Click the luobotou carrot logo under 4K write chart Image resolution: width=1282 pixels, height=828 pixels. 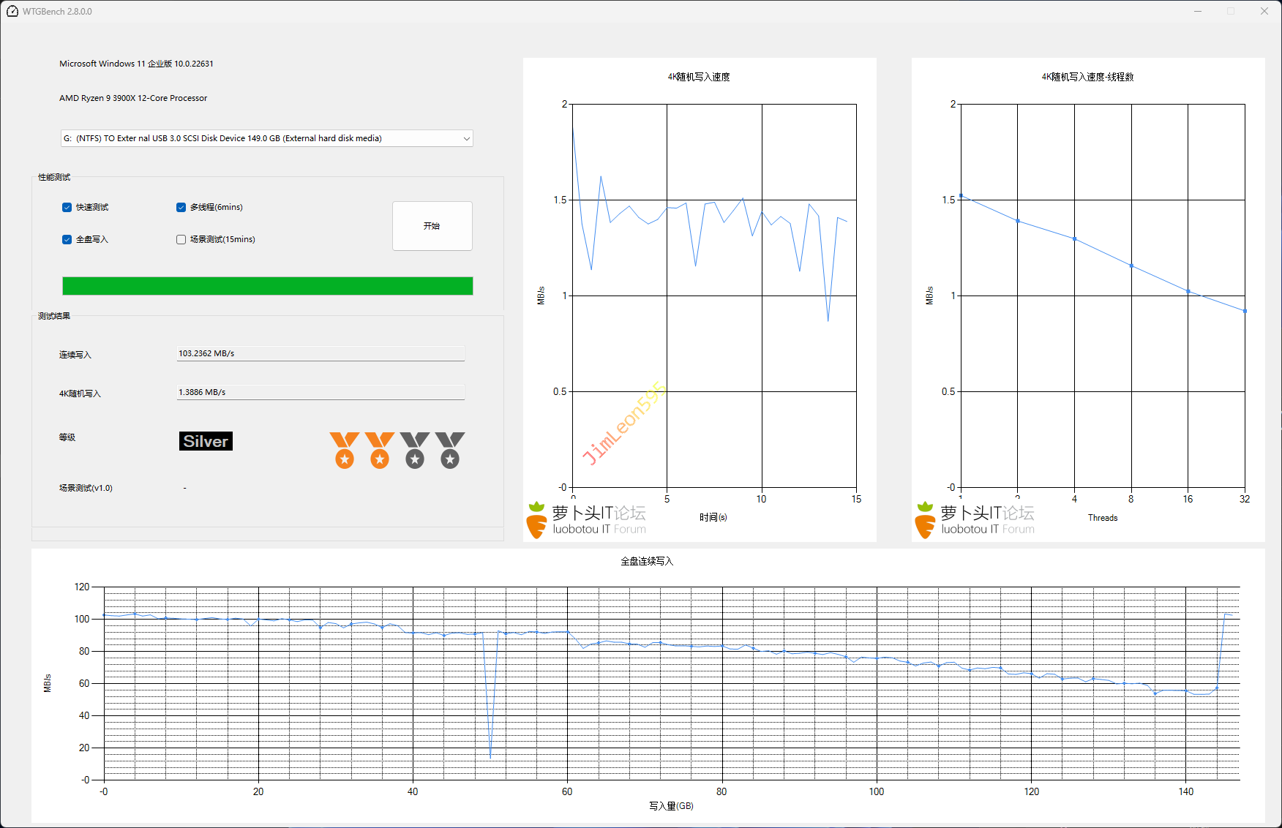(x=536, y=520)
